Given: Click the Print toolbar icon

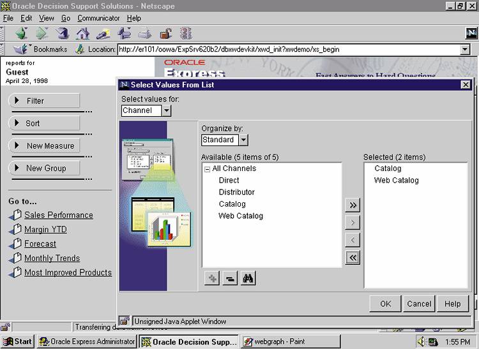Looking at the screenshot, I should pos(144,33).
